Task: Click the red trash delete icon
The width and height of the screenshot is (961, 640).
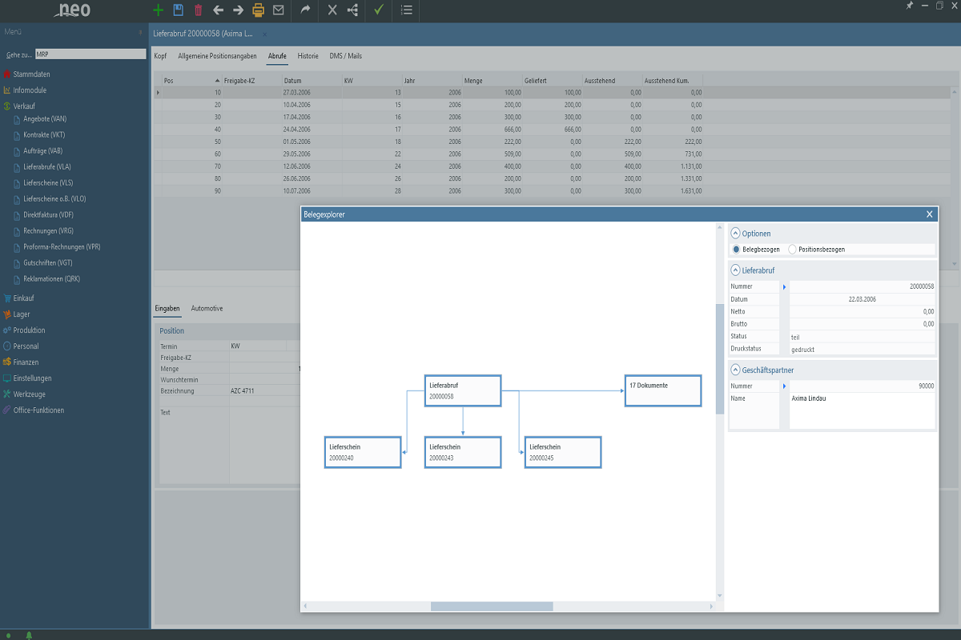Action: (198, 10)
